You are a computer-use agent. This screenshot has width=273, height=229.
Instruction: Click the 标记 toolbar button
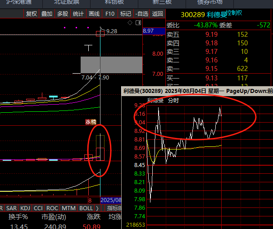(126, 14)
